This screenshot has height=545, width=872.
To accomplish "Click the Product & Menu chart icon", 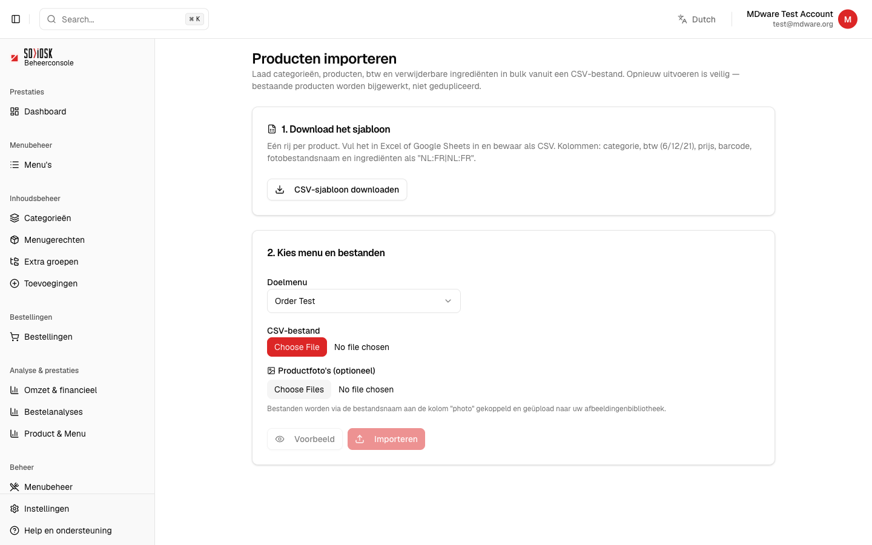I will tap(15, 434).
